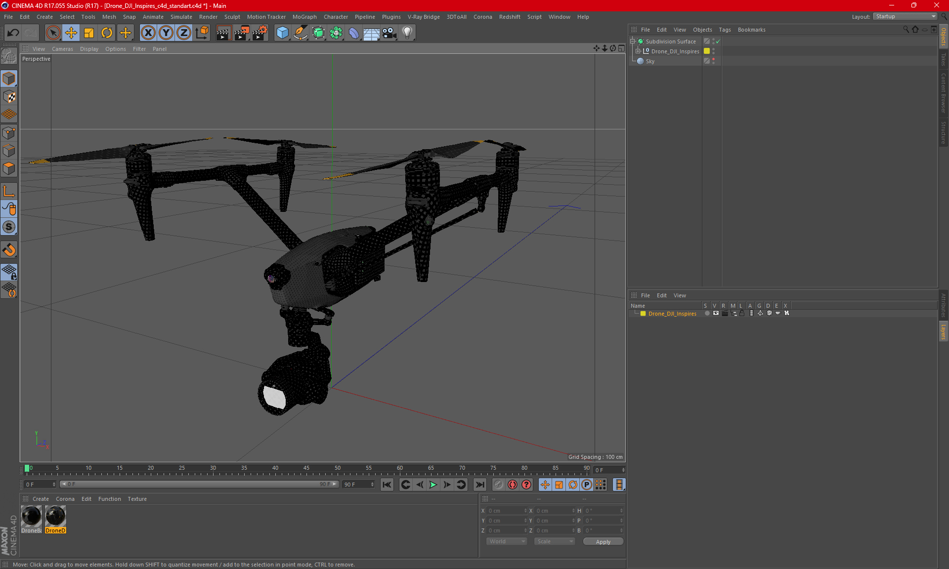Add Subdivision Surface generator icon
Viewport: 949px width, 569px height.
click(318, 33)
